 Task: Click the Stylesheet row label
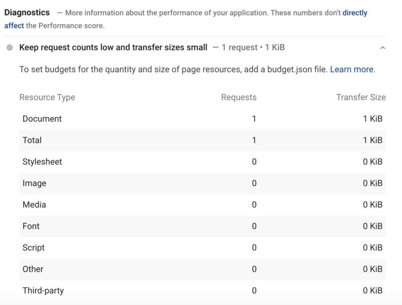[42, 162]
